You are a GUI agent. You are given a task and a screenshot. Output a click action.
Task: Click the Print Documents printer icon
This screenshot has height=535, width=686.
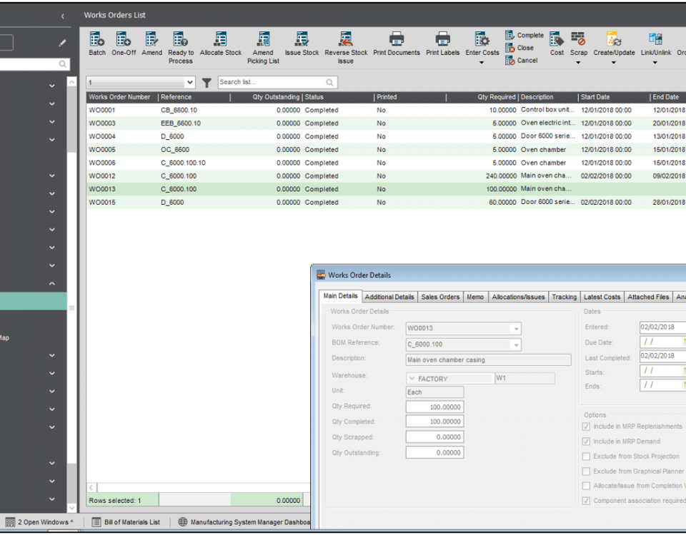coord(397,39)
